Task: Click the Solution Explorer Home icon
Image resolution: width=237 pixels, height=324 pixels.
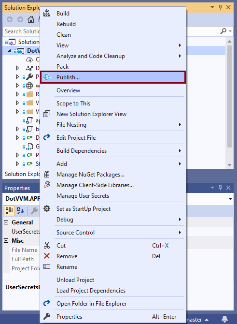Action: [x=31, y=19]
